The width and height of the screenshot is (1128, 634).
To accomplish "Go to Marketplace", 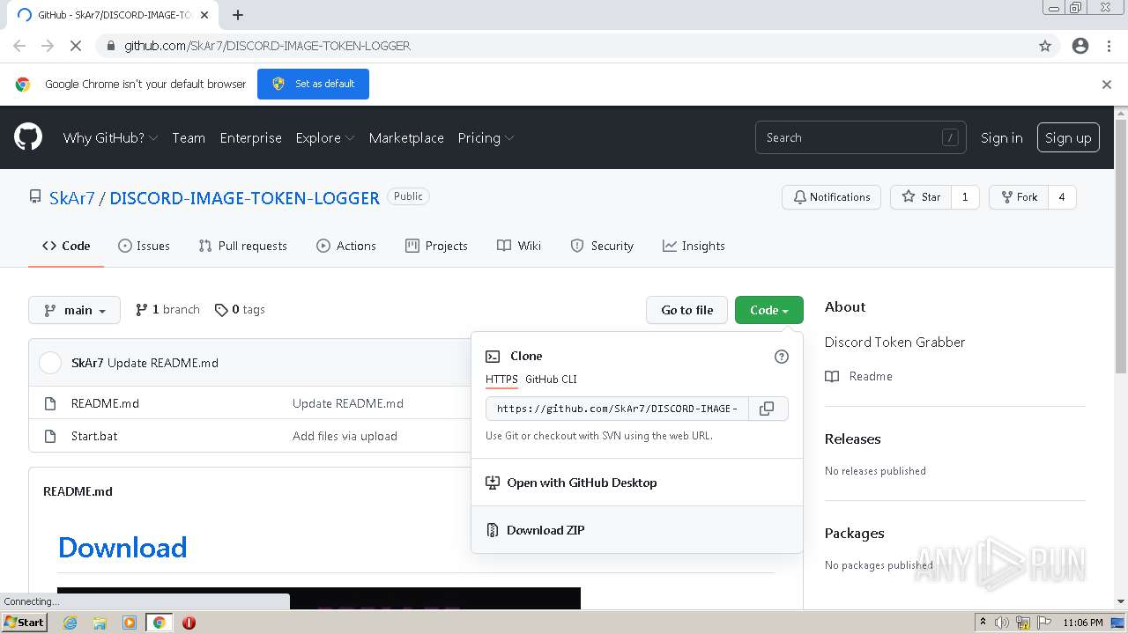I will pos(406,138).
